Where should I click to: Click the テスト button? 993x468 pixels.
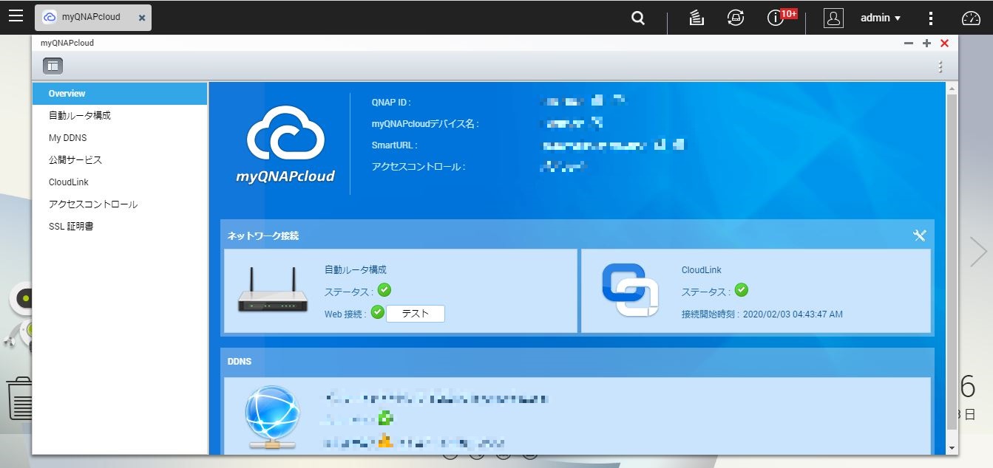415,314
